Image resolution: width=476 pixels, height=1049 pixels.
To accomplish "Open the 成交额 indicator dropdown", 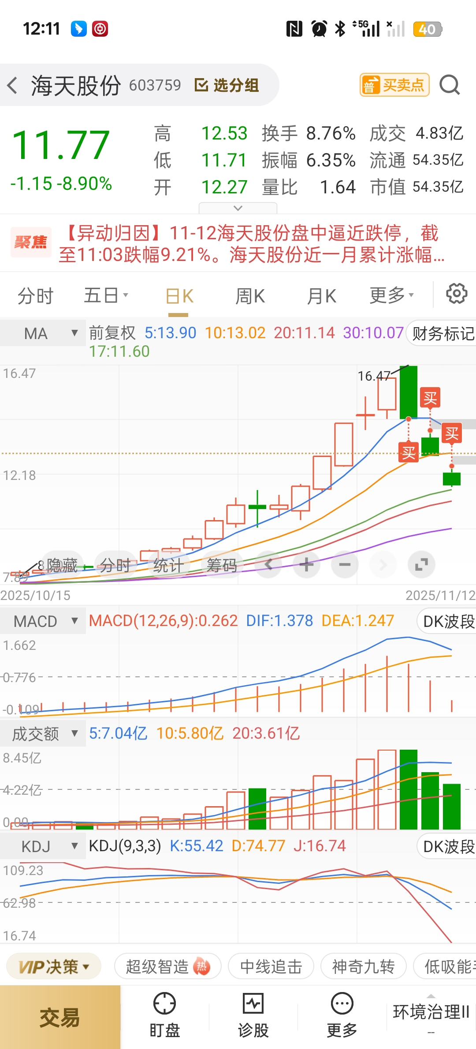I will tap(43, 734).
